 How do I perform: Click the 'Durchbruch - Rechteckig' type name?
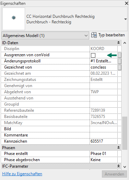pyautogui.click(x=49, y=22)
